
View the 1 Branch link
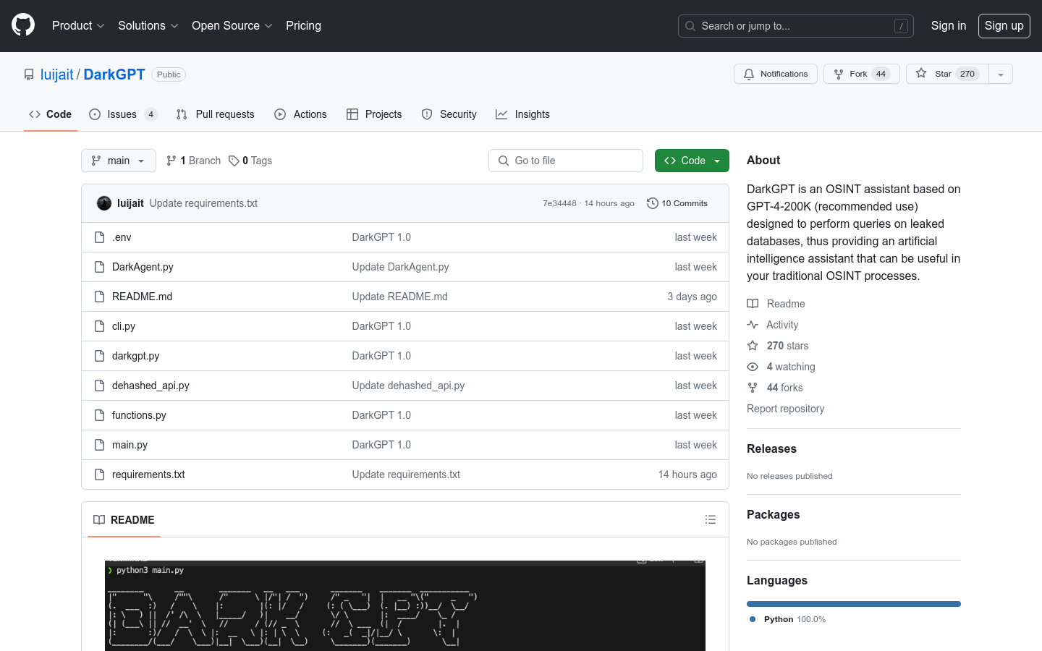tap(193, 161)
